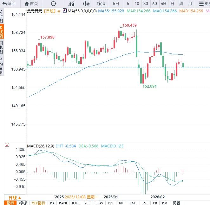Click the KDJ indicator button

(121, 203)
